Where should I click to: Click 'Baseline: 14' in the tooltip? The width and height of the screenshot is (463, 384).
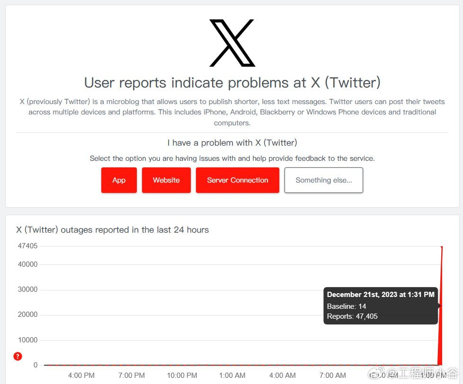click(x=347, y=306)
